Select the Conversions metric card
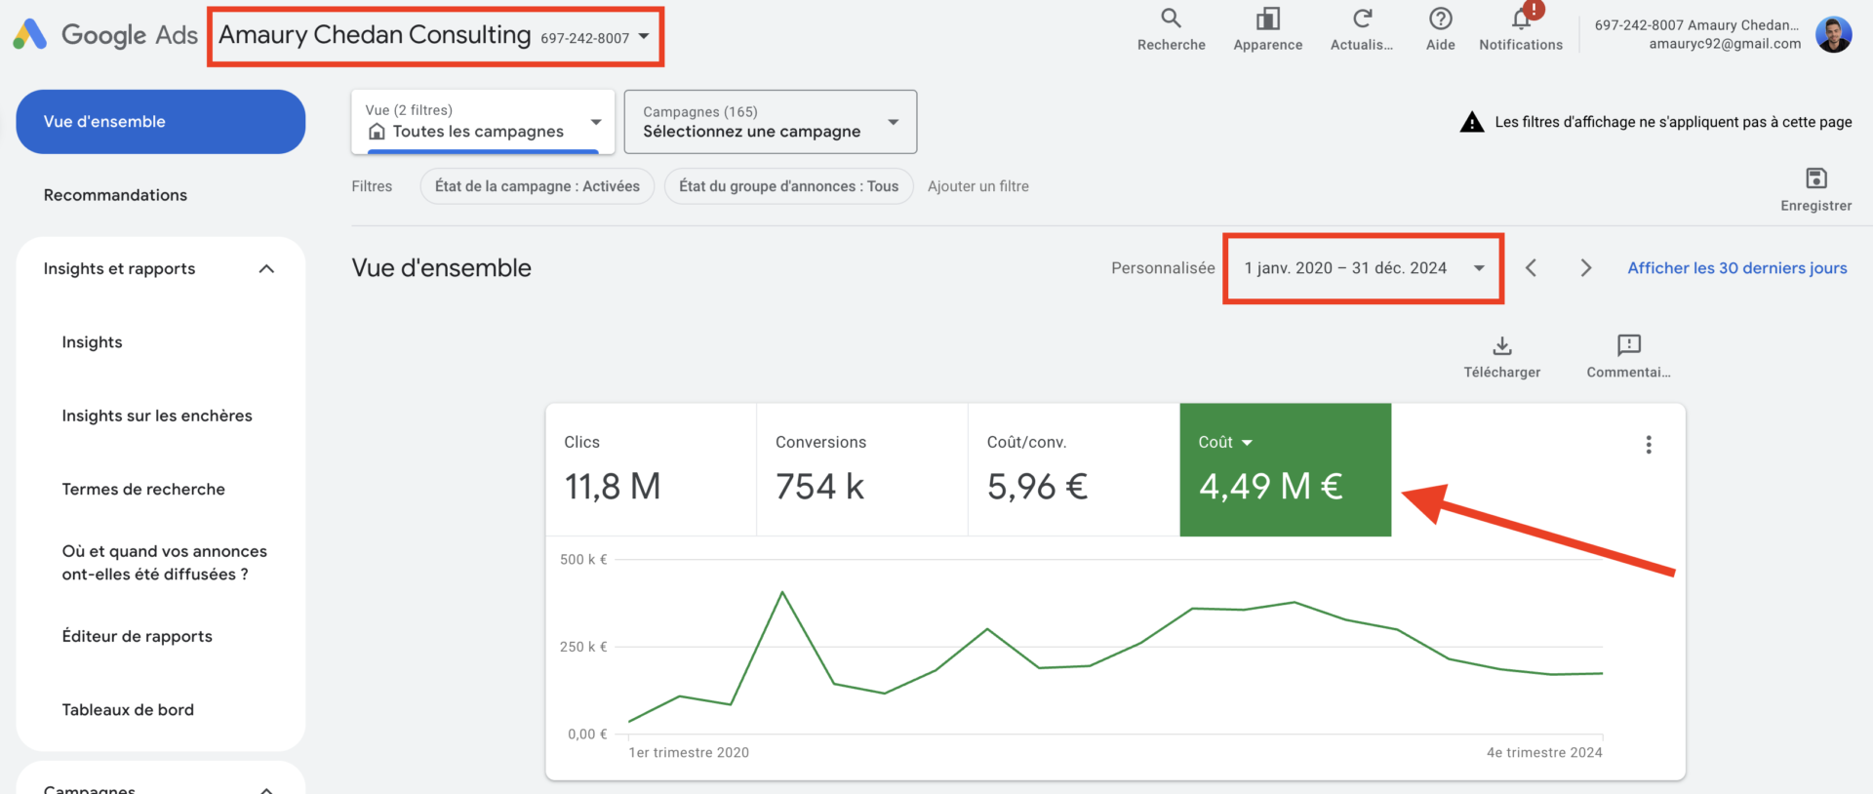Image resolution: width=1873 pixels, height=794 pixels. click(862, 470)
